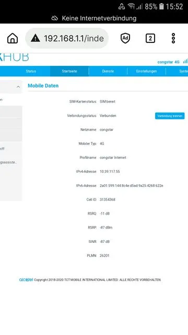The image size is (188, 335).
Task: Tap the battery icon in status bar
Action: (x=161, y=6)
